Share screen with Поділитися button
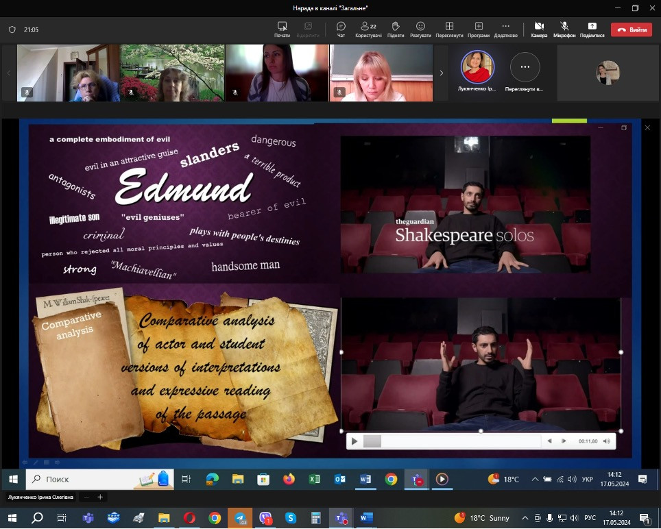The width and height of the screenshot is (661, 529). click(x=592, y=29)
